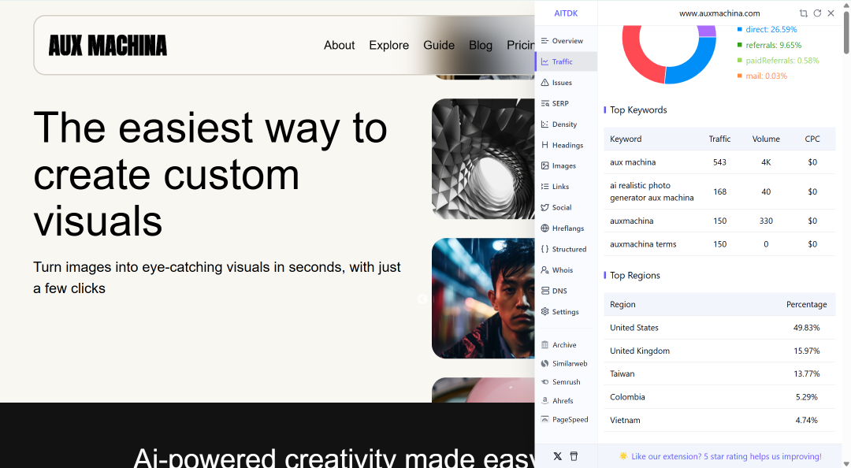
Task: Click the 'direct: 26.59%' legend entry
Action: [767, 29]
